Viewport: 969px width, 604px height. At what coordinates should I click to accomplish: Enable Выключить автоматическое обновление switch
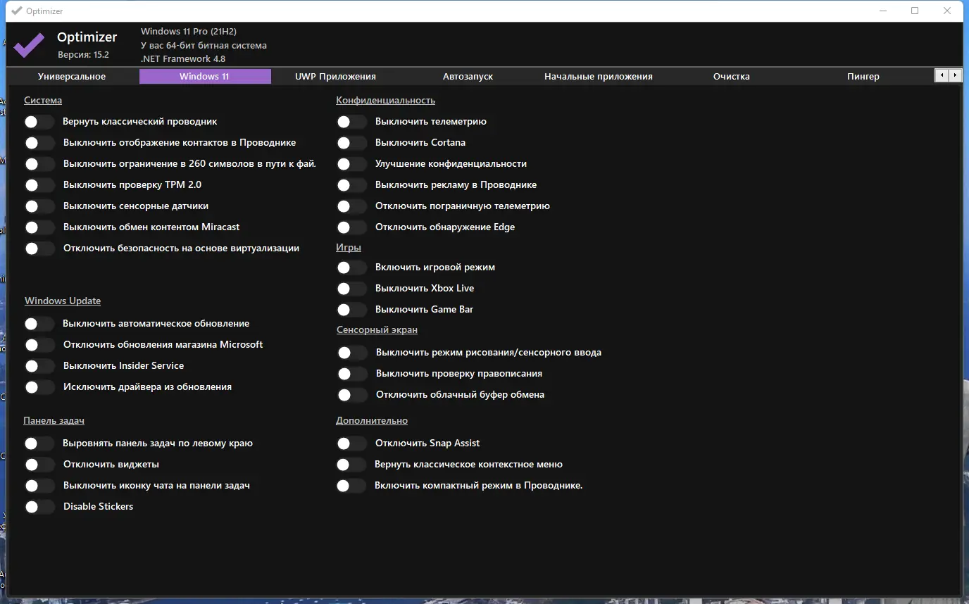click(x=39, y=324)
